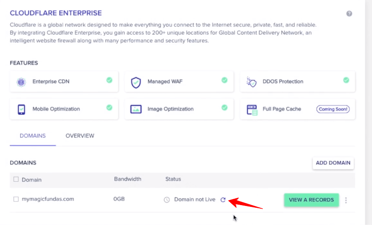Click the green check on Enterprise CDN
Viewport: 372px width, 228px height.
click(x=109, y=80)
